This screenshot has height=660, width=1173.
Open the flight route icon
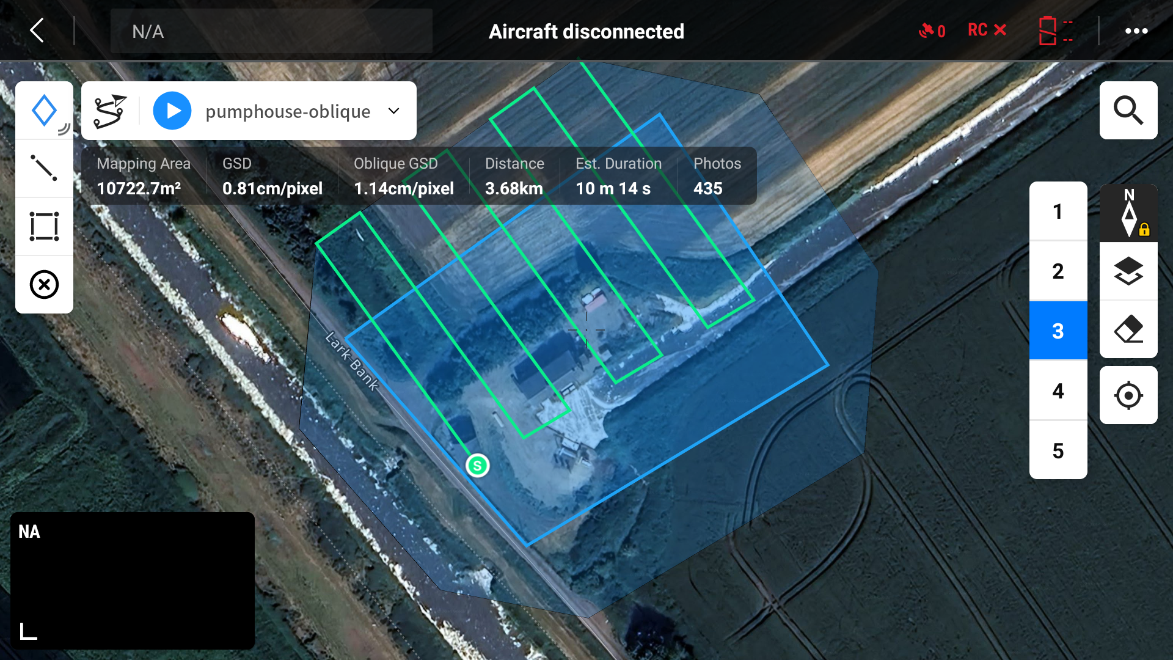click(110, 111)
